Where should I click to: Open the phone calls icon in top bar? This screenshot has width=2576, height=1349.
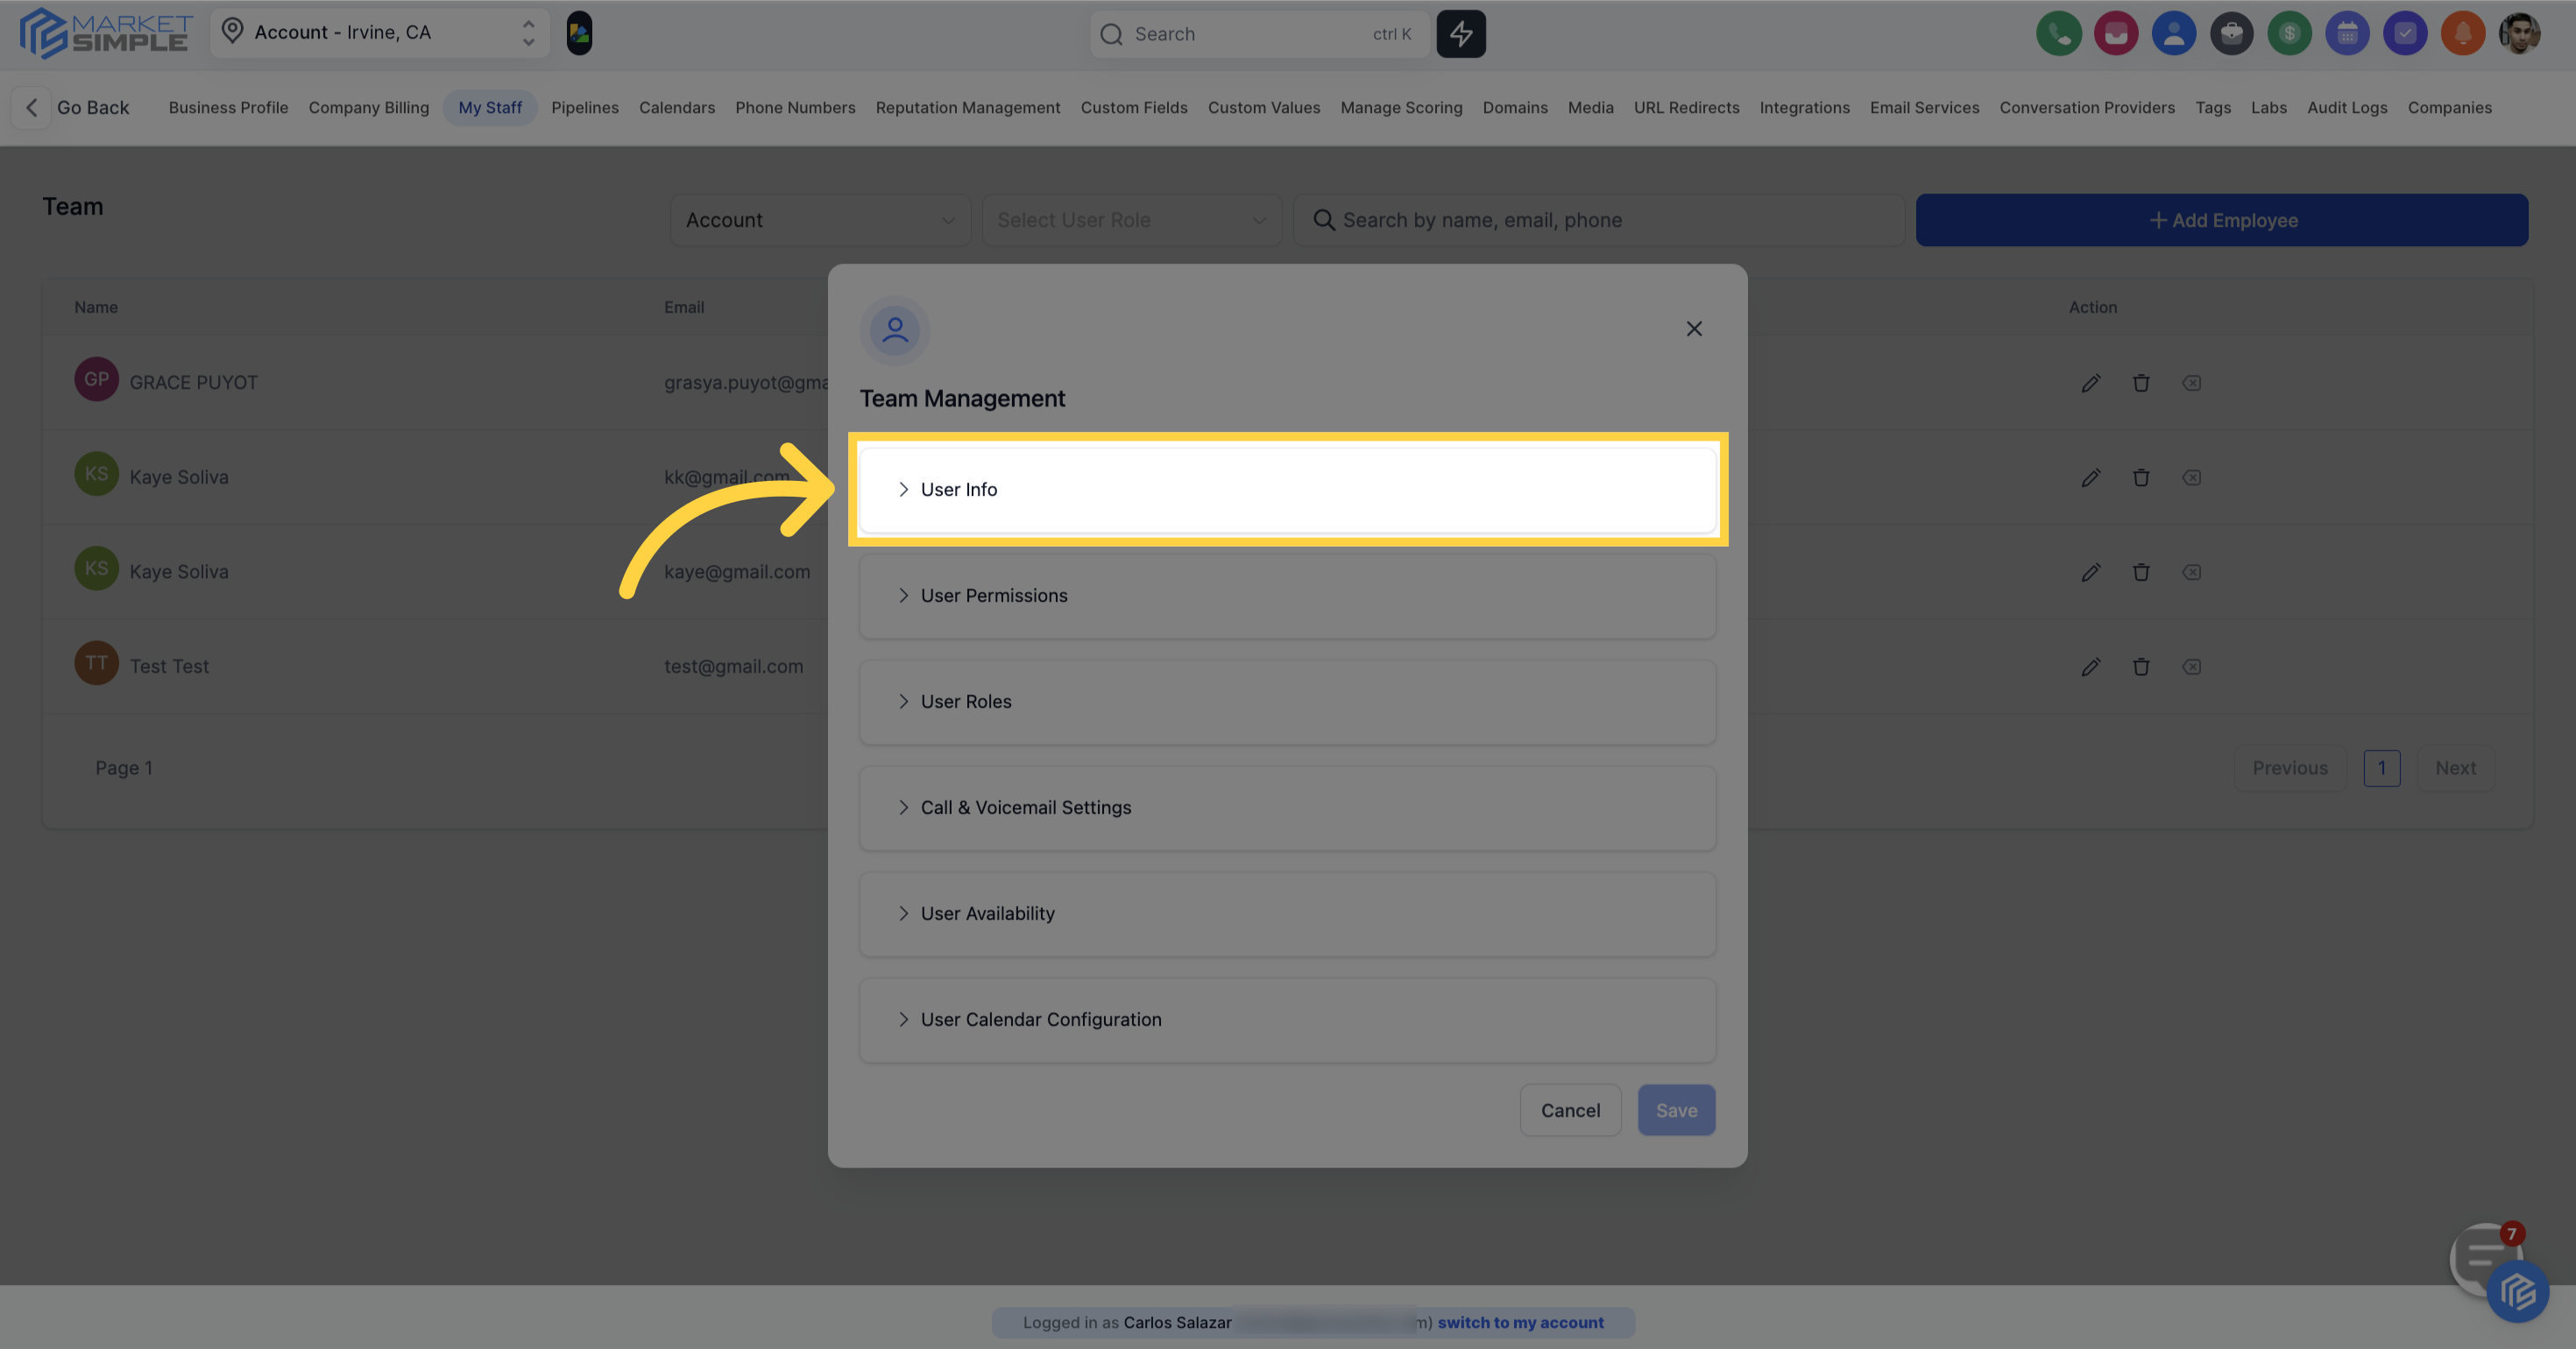[x=2059, y=33]
